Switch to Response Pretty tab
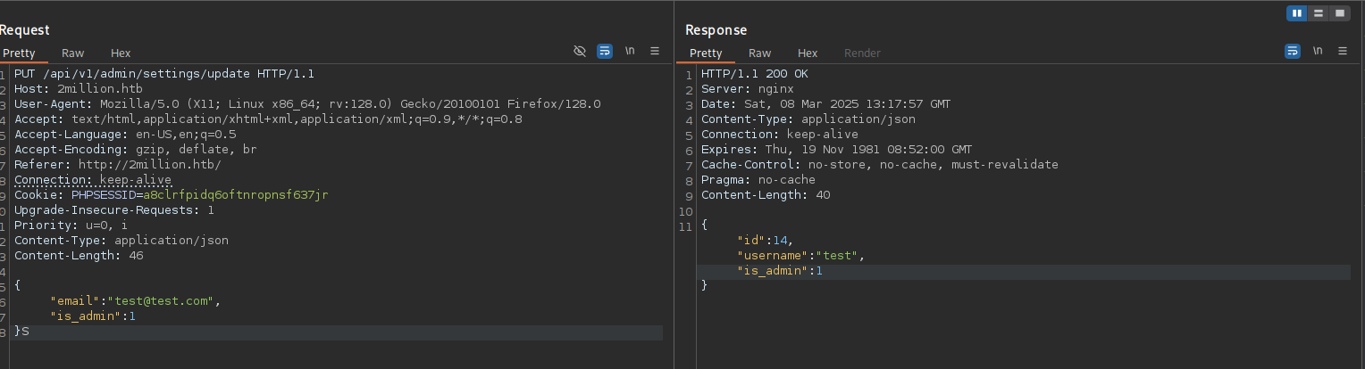Viewport: 1365px width, 369px height. [x=706, y=53]
